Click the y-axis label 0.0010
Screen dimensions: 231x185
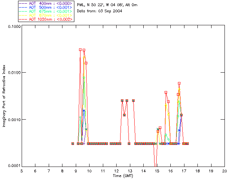[x=14, y=119]
